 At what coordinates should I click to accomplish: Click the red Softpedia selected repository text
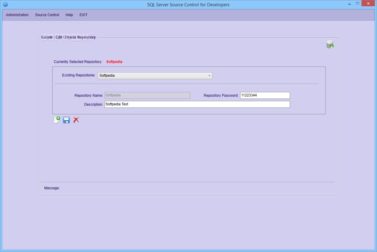pyautogui.click(x=114, y=62)
